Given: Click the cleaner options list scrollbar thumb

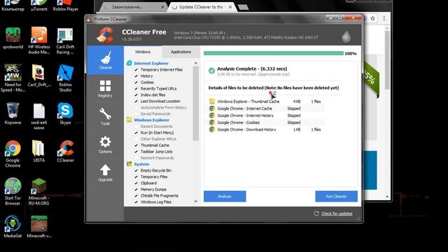Looking at the screenshot, I should coord(196,104).
